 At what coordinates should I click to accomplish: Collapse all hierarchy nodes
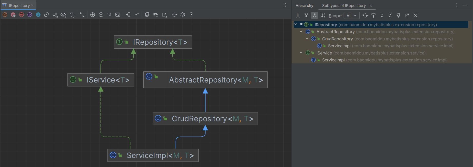point(390,15)
